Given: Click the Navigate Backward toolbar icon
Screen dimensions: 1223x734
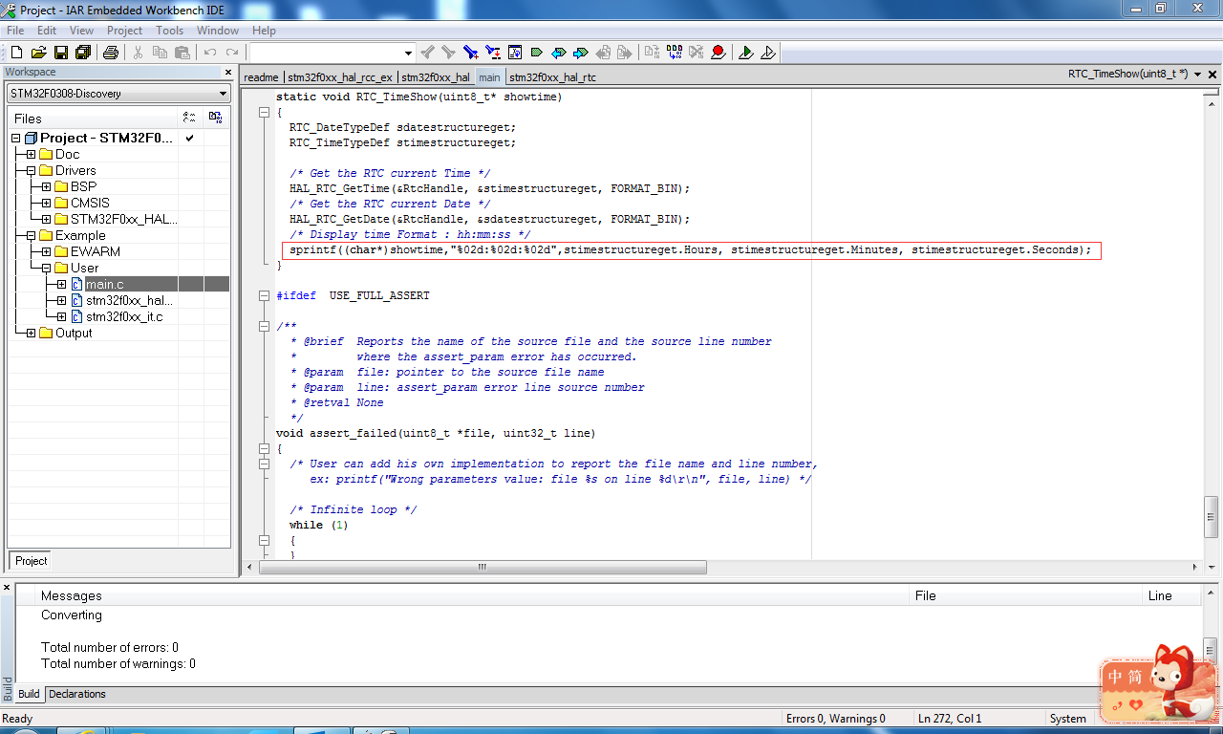Looking at the screenshot, I should [x=603, y=53].
